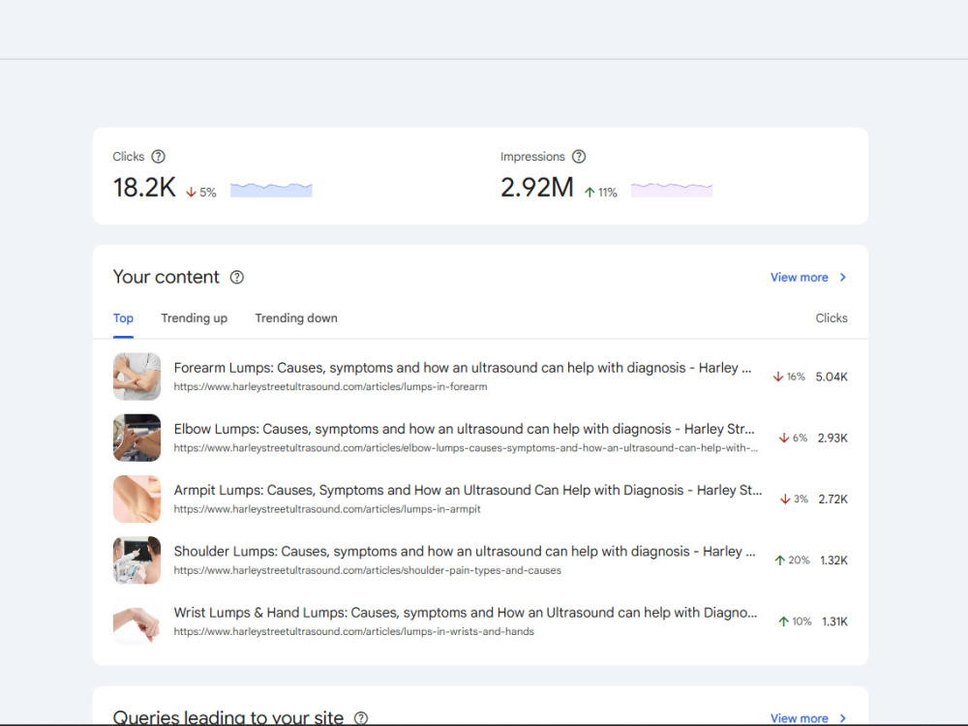The image size is (968, 726).
Task: Click the 2.72K clicks value
Action: click(832, 499)
